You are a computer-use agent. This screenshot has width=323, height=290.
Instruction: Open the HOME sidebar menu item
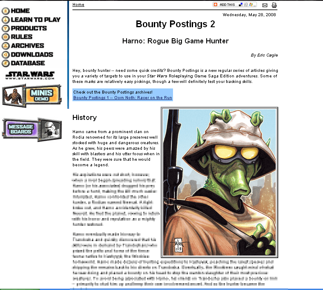coord(20,11)
